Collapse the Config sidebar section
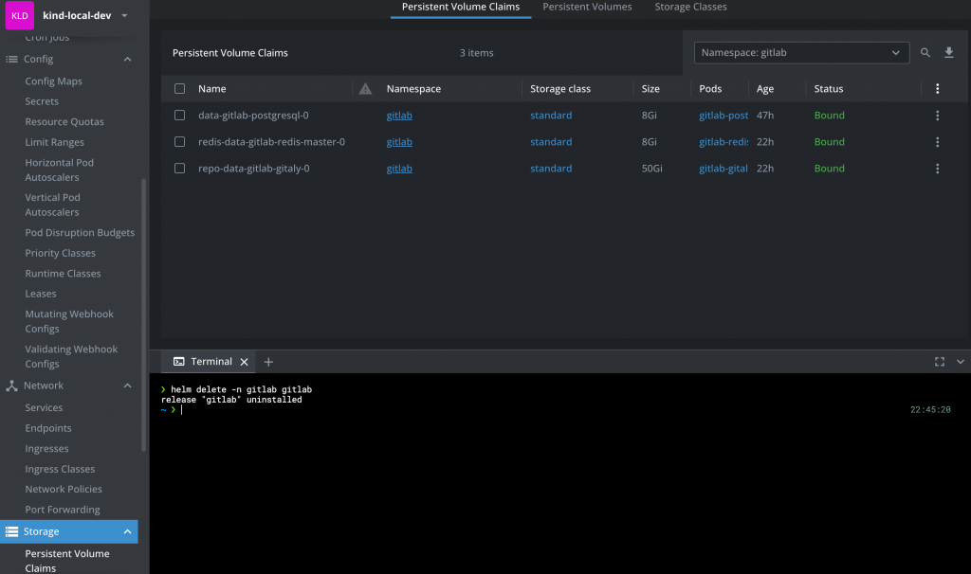 coord(128,60)
